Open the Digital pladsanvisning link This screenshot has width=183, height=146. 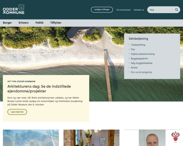[x=143, y=54]
